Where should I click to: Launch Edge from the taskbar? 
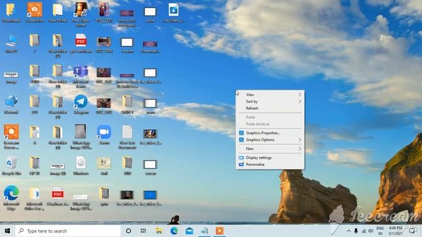pos(174,231)
